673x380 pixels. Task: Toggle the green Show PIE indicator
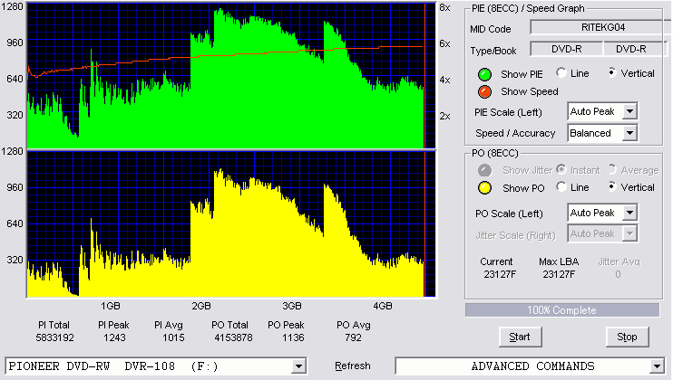(484, 74)
